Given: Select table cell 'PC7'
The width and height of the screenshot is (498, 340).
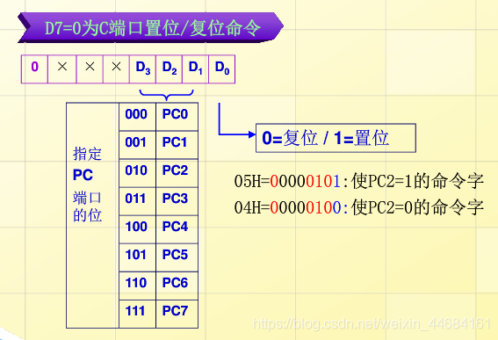Looking at the screenshot, I should point(177,314).
